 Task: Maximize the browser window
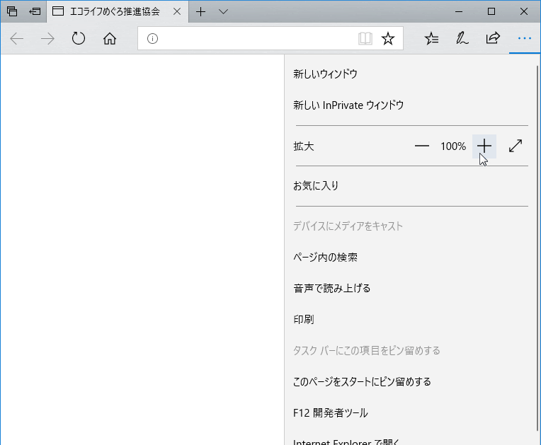(491, 12)
